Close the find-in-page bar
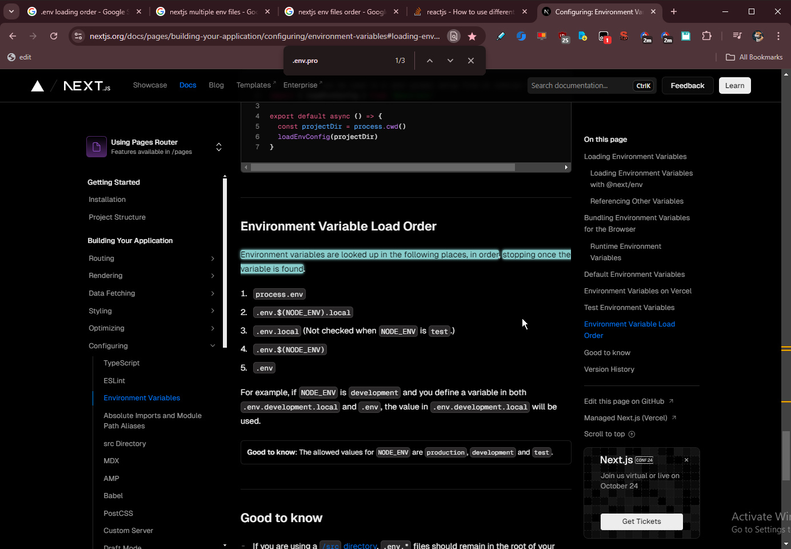Viewport: 791px width, 549px height. 471,61
